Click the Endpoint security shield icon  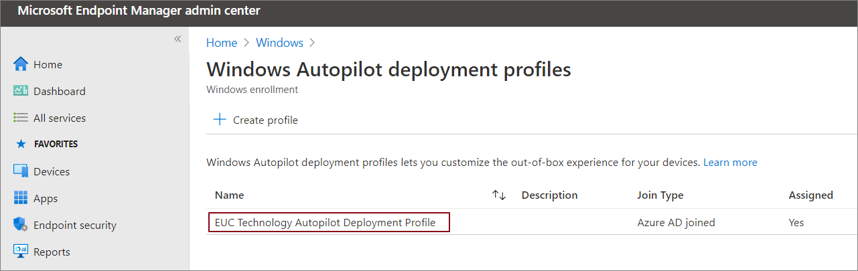[x=20, y=225]
